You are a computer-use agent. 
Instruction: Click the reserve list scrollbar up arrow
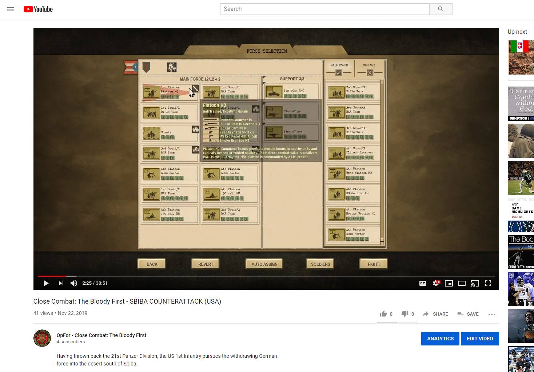coord(382,81)
